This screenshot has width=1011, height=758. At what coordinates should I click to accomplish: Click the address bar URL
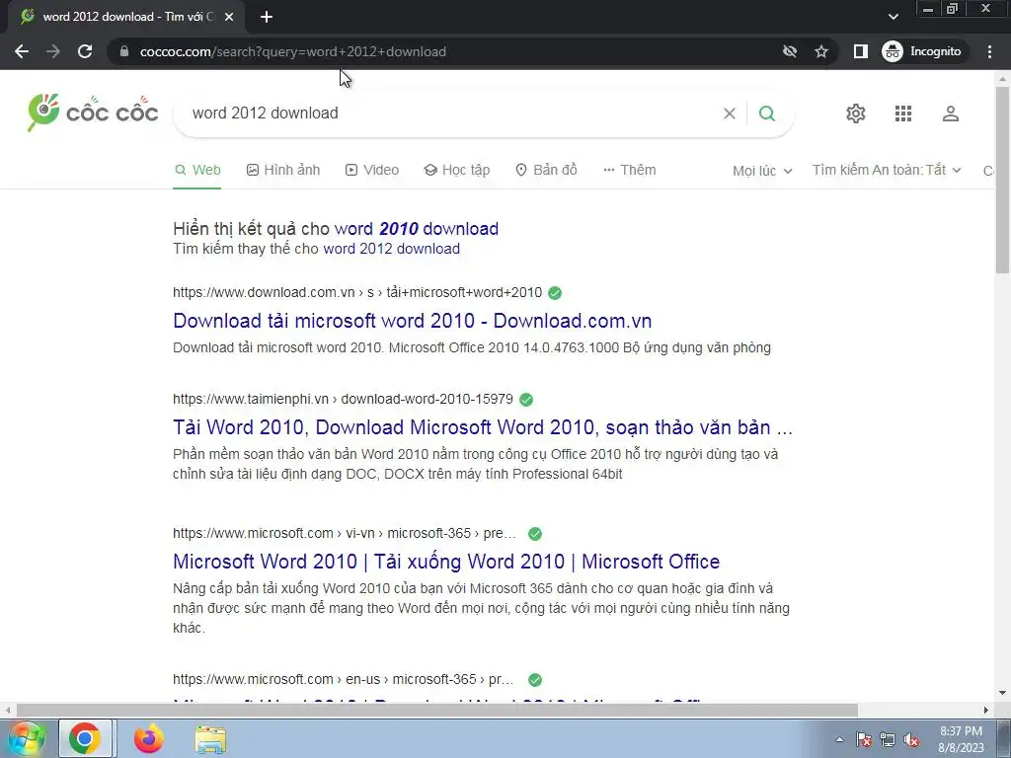(292, 51)
